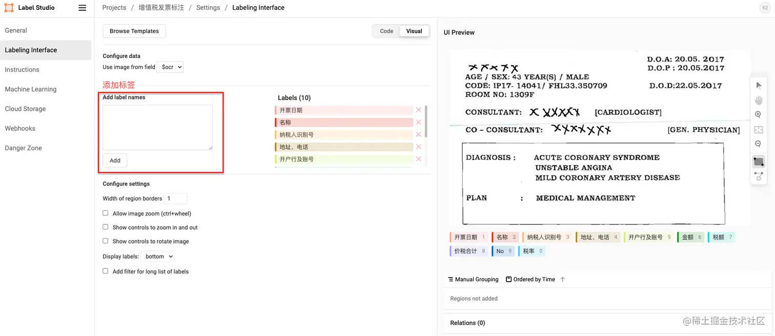This screenshot has width=775, height=336.
Task: Remove the 地址、电话 label via X icon
Action: [x=419, y=147]
